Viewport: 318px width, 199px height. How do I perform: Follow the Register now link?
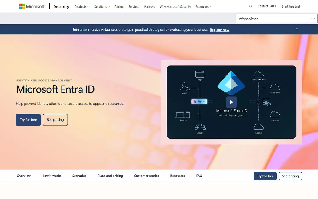click(219, 30)
